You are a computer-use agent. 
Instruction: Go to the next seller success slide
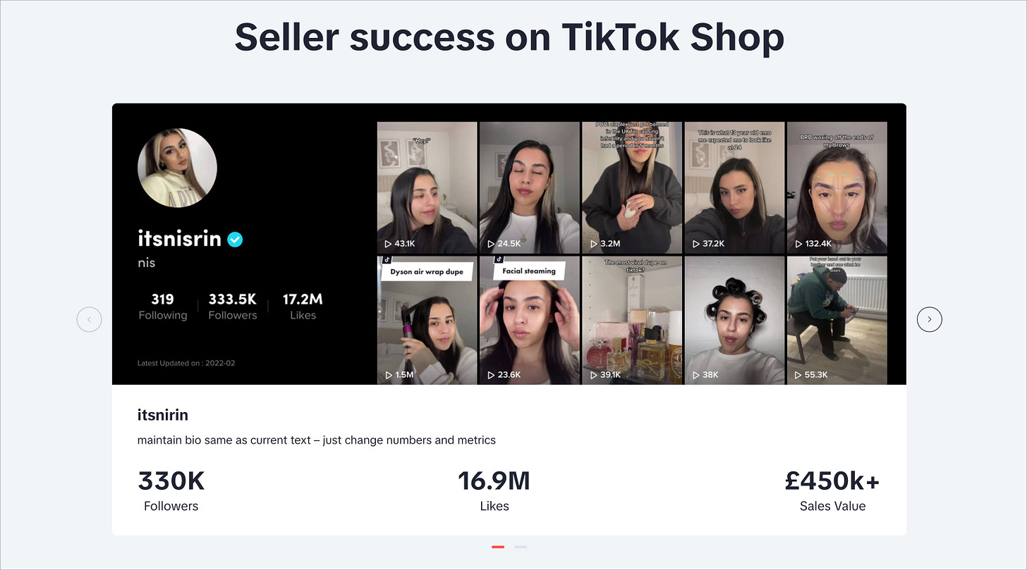(x=929, y=319)
